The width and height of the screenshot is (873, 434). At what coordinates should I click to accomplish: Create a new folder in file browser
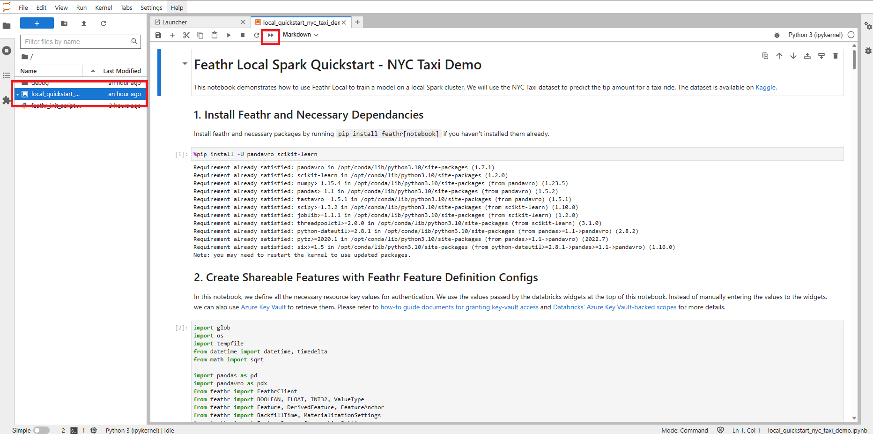(64, 23)
